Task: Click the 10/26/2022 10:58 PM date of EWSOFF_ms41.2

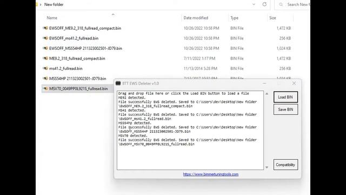Action: [x=201, y=38]
